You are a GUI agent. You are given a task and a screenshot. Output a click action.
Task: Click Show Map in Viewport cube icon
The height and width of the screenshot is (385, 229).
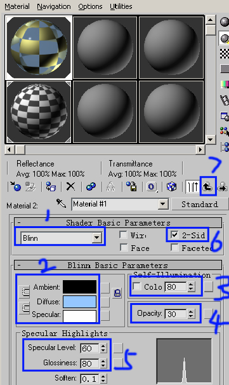pyautogui.click(x=172, y=187)
